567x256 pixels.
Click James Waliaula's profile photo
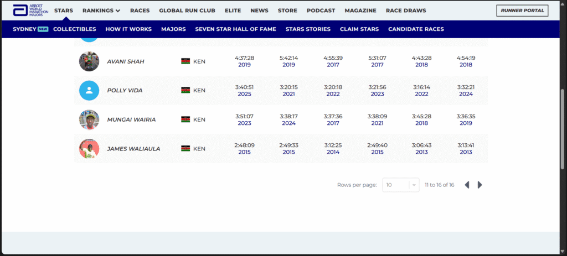[89, 149]
